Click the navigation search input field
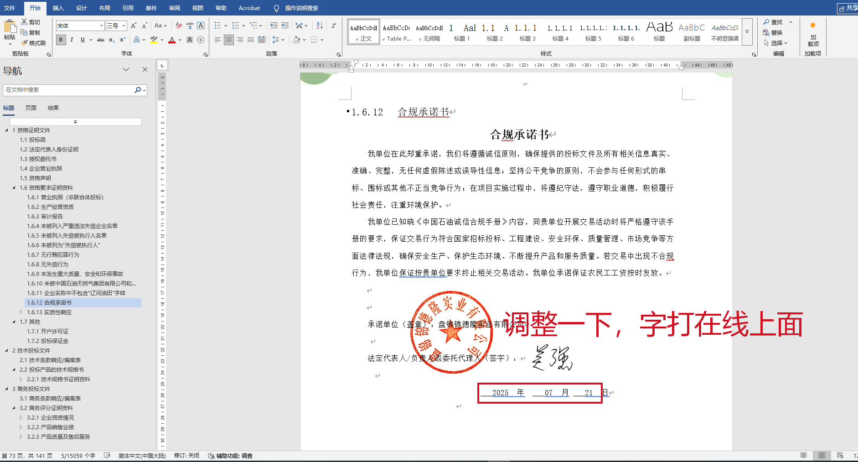Screen dimensions: 858x462 coord(68,90)
